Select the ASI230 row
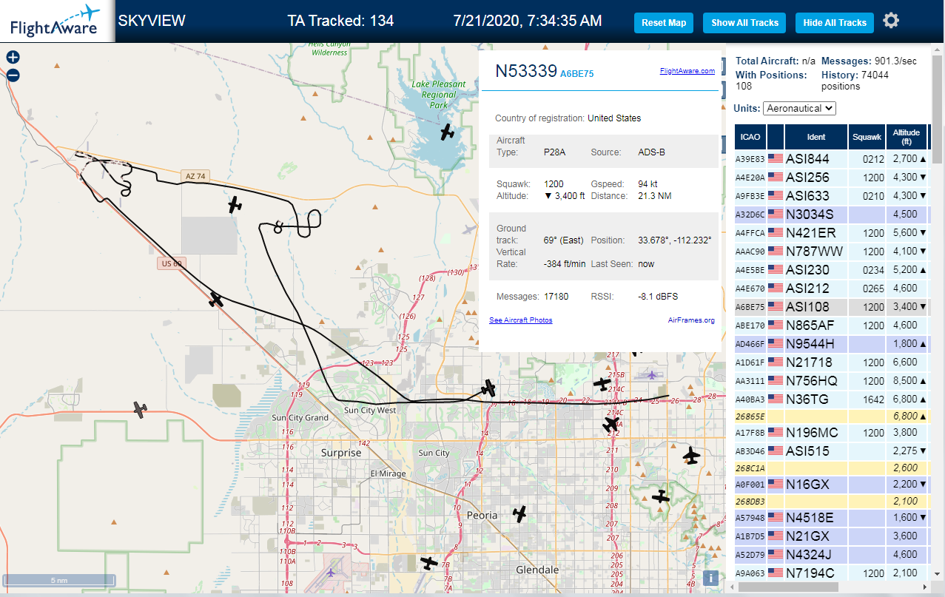 click(832, 270)
